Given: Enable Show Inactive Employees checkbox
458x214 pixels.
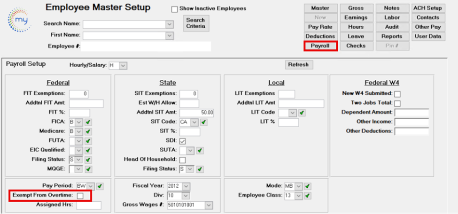Looking at the screenshot, I should 175,9.
